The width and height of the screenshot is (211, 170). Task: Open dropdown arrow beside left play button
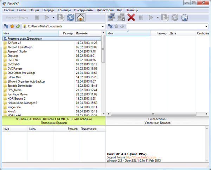click(53, 17)
